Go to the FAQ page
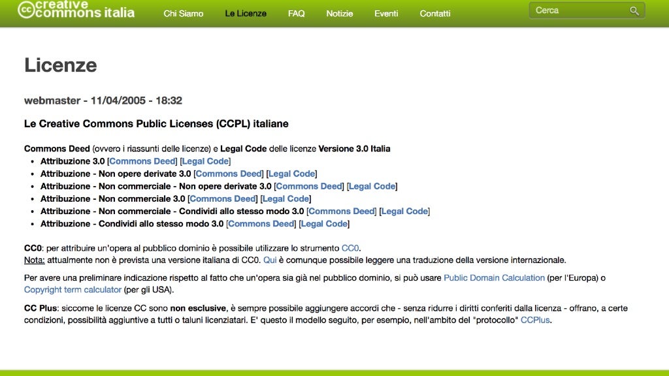This screenshot has height=376, width=669. click(x=296, y=14)
